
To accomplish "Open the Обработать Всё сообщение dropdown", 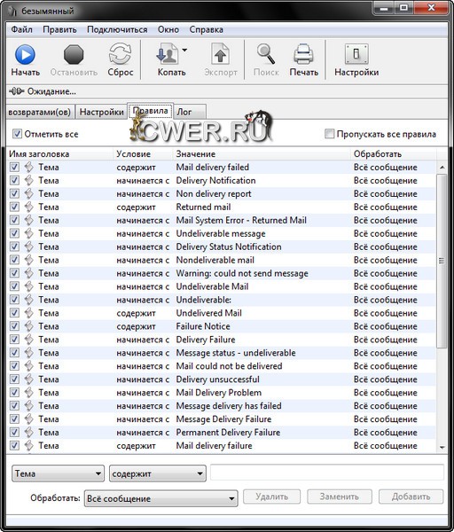I will (x=160, y=498).
